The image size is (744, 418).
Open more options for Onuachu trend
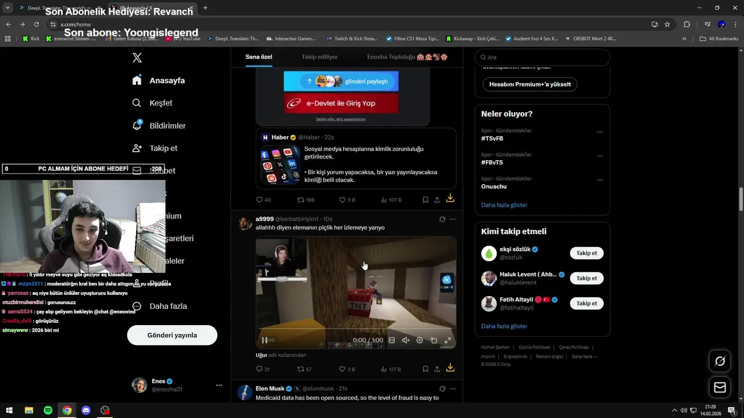(x=600, y=180)
